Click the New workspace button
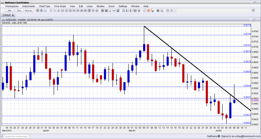261x139 pixels. coord(9,10)
